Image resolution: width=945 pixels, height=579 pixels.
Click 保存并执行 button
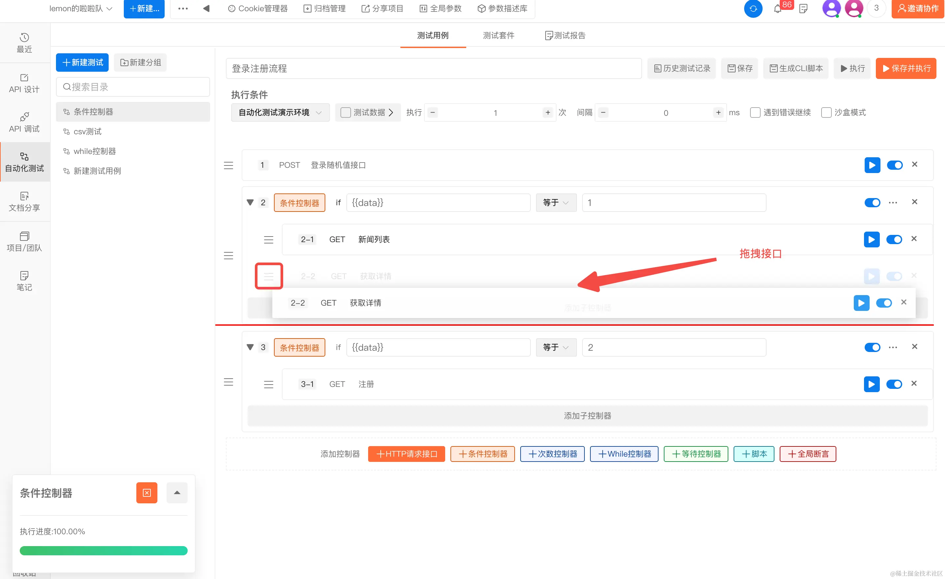coord(905,68)
